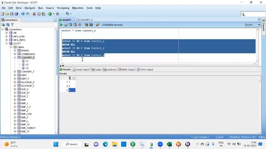Collapse the Tables folder node
This screenshot has width=266, height=149.
tap(11, 47)
